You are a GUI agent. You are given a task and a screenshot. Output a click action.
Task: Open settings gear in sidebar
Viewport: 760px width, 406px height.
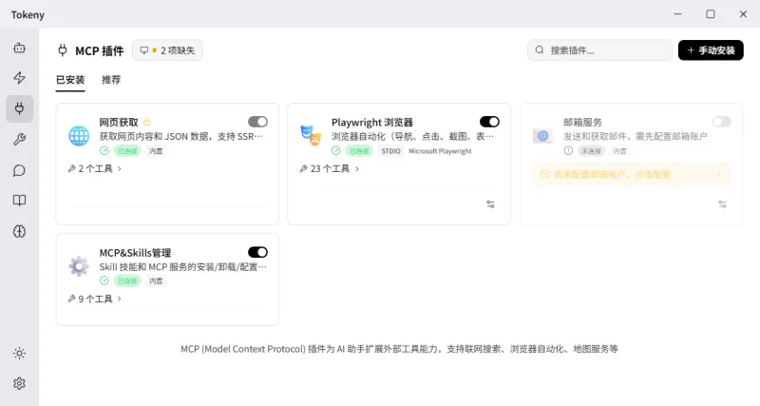[x=19, y=384]
